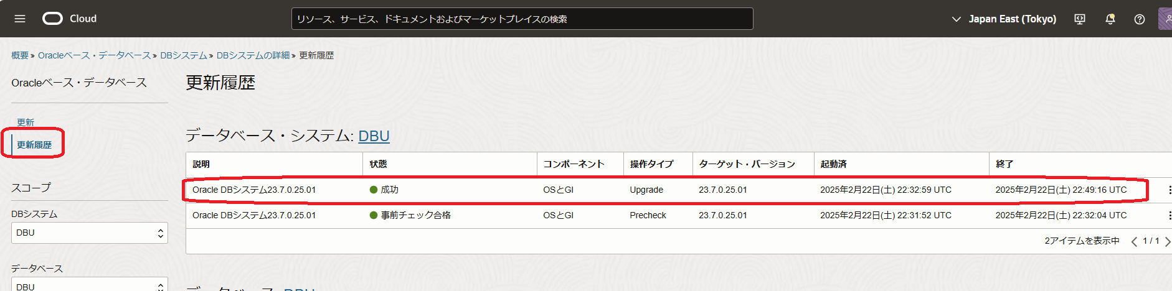Click the end time 22:32:04 UTC cell

tap(1061, 215)
